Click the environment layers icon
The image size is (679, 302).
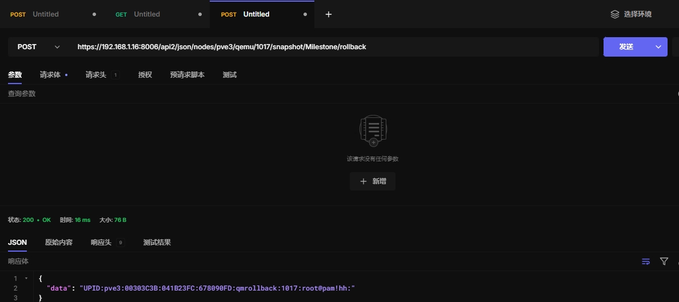click(615, 14)
